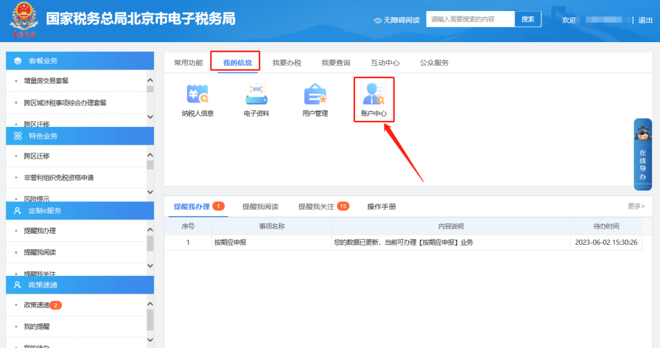Switch to the 提醒我关注 tab
660x348 pixels.
[x=316, y=207]
